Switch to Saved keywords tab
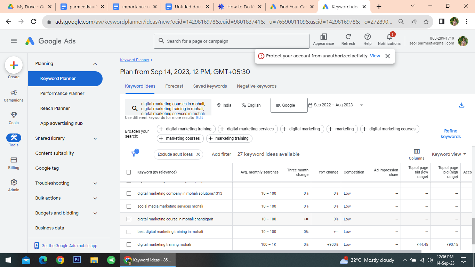 pyautogui.click(x=210, y=86)
